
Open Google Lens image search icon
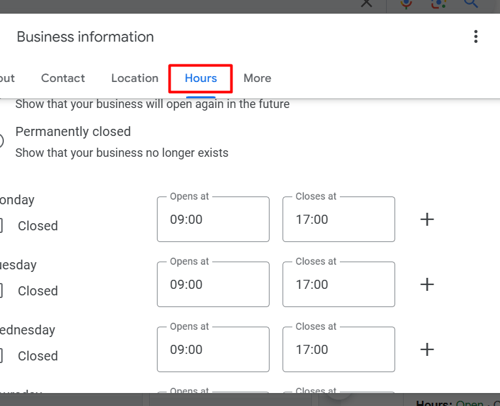coord(438,3)
